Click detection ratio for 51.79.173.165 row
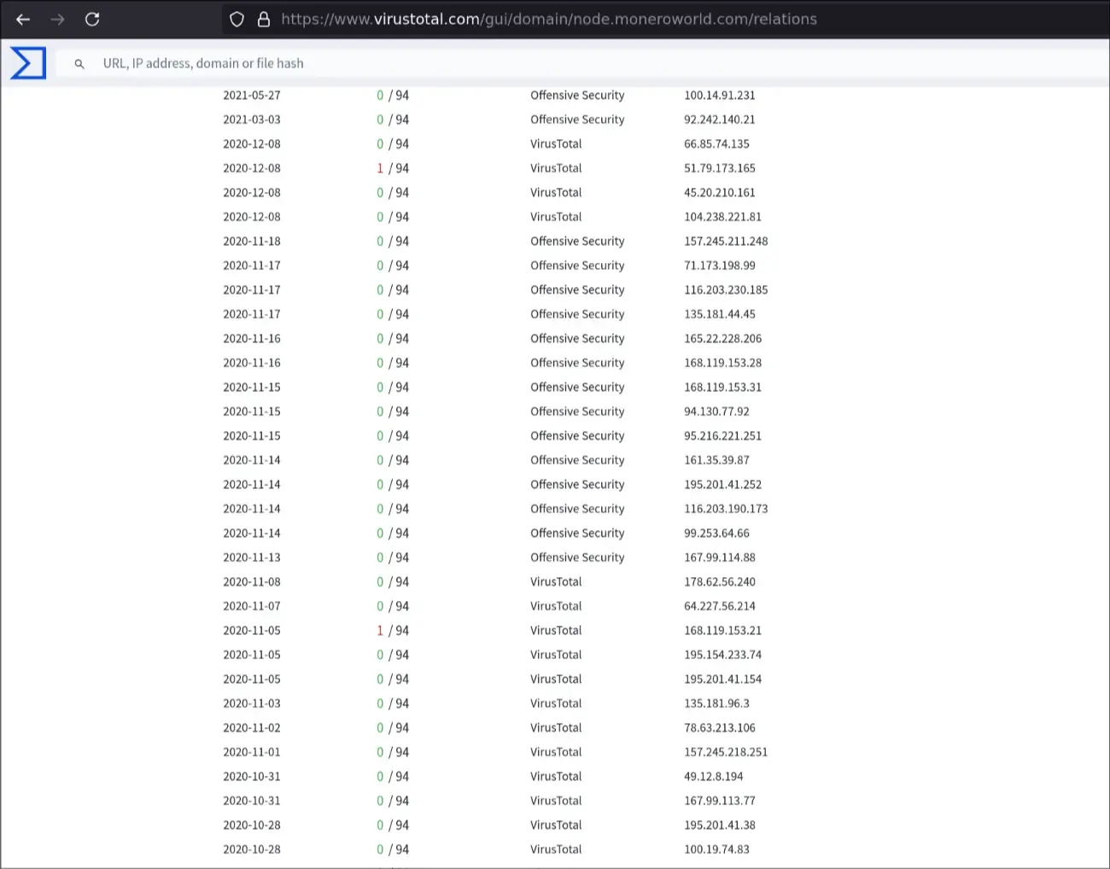1110x869 pixels. [x=393, y=168]
